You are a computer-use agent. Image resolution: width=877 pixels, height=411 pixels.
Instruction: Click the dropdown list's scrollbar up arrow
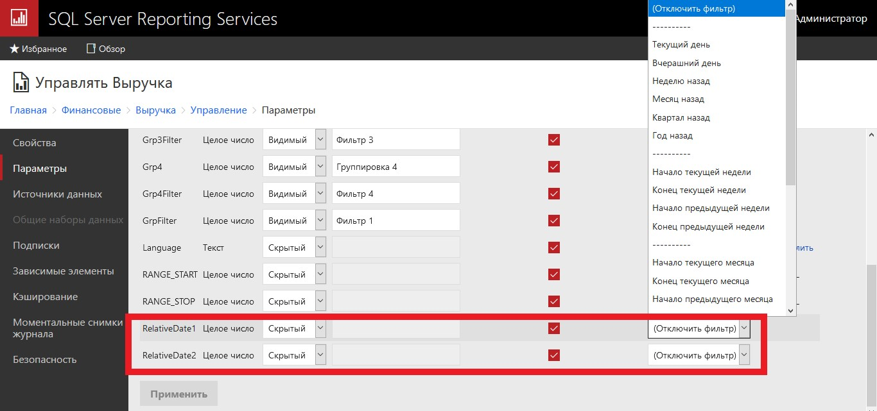(x=791, y=4)
